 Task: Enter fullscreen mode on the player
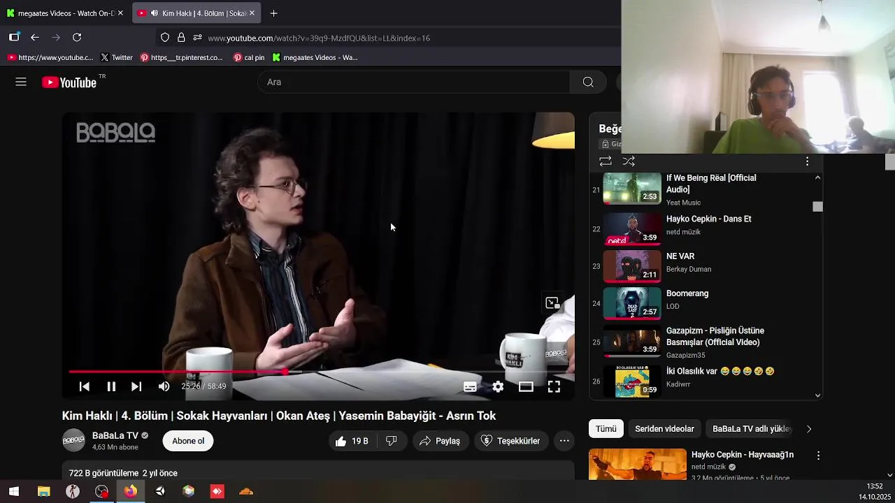(x=554, y=386)
